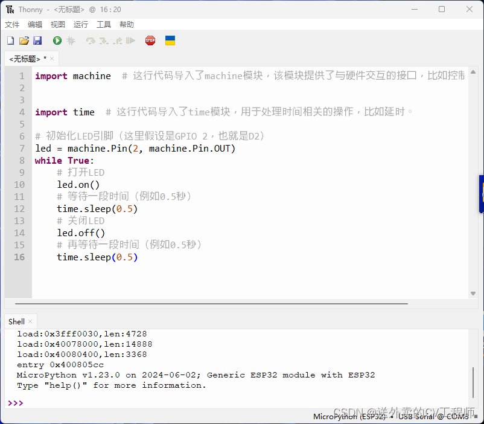Click the editor scrollbar down arrow
Image resolution: width=484 pixels, height=424 pixels.
[473, 294]
